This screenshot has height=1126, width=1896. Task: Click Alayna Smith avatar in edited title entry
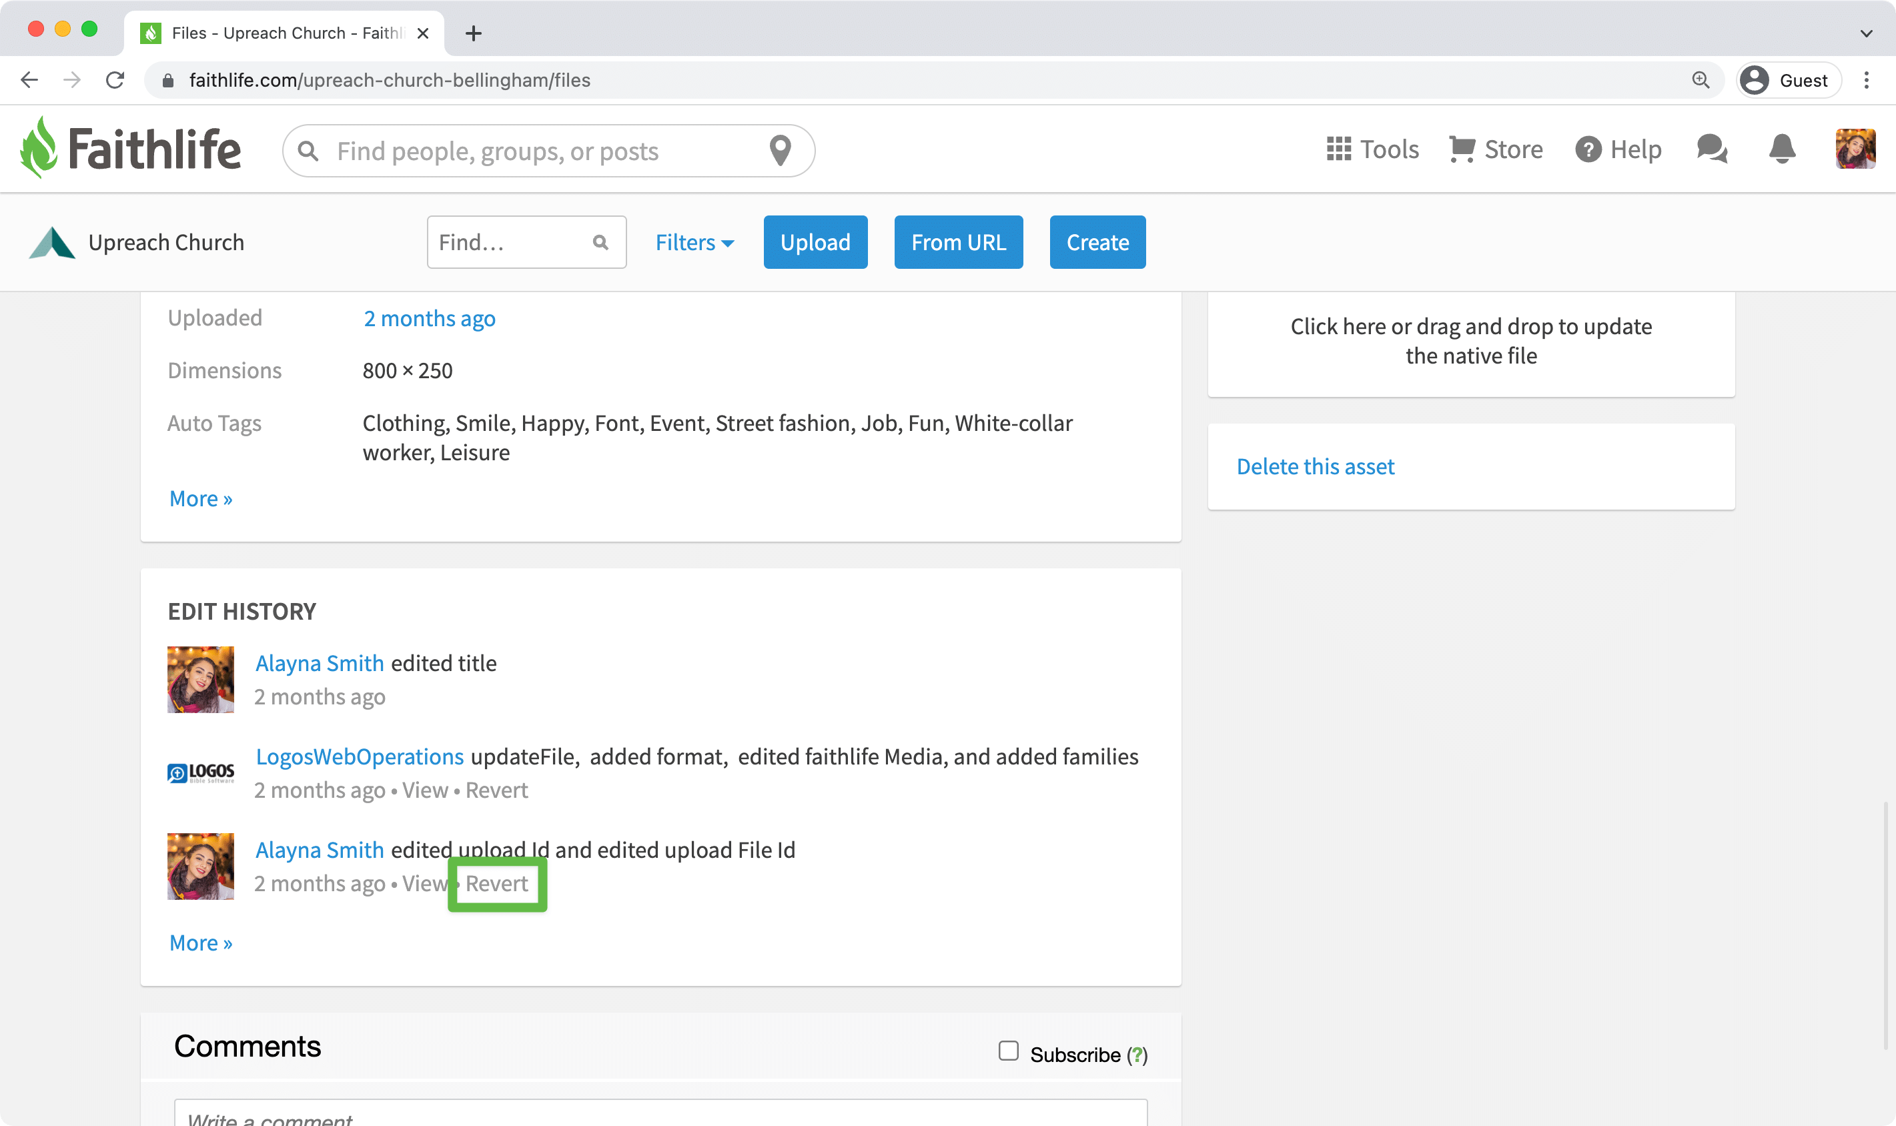coord(200,679)
